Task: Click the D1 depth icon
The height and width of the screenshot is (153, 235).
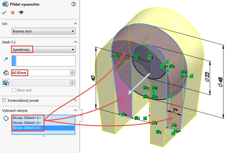Action: (6, 73)
